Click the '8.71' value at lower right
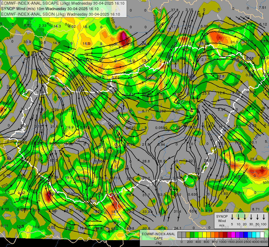Viewport: 269px width, 247px height. 256,209
